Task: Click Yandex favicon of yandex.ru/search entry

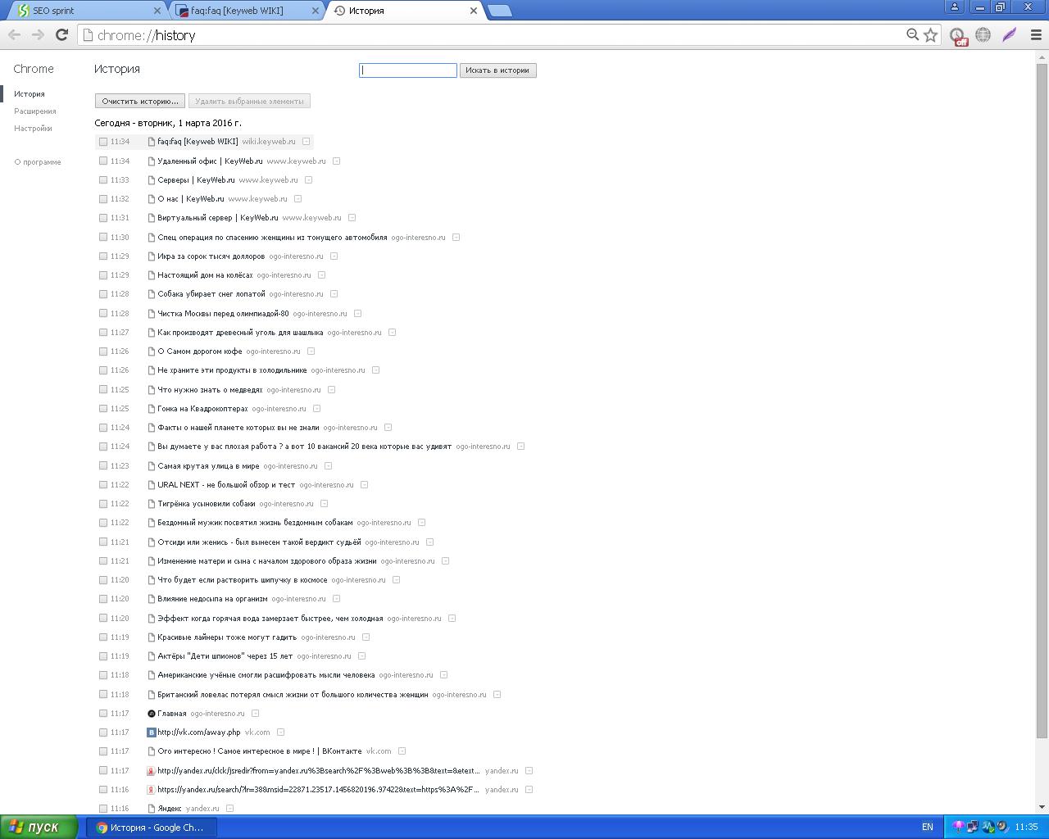Action: point(151,790)
